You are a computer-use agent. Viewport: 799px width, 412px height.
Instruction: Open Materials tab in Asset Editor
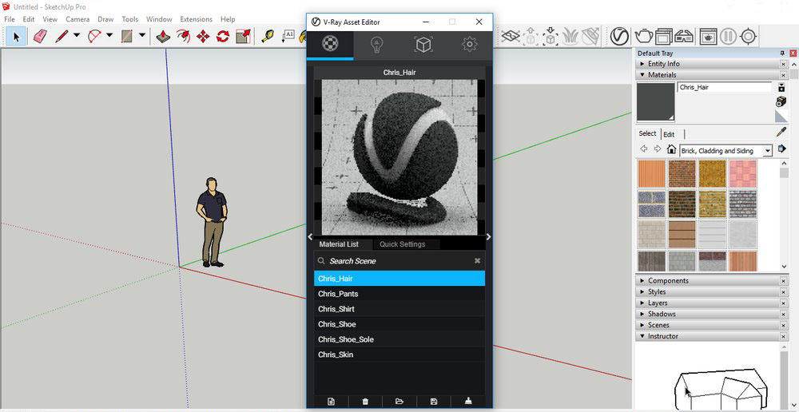pyautogui.click(x=330, y=46)
